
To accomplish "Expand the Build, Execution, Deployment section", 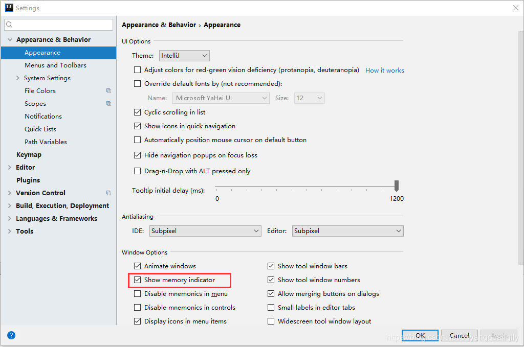I will 10,206.
